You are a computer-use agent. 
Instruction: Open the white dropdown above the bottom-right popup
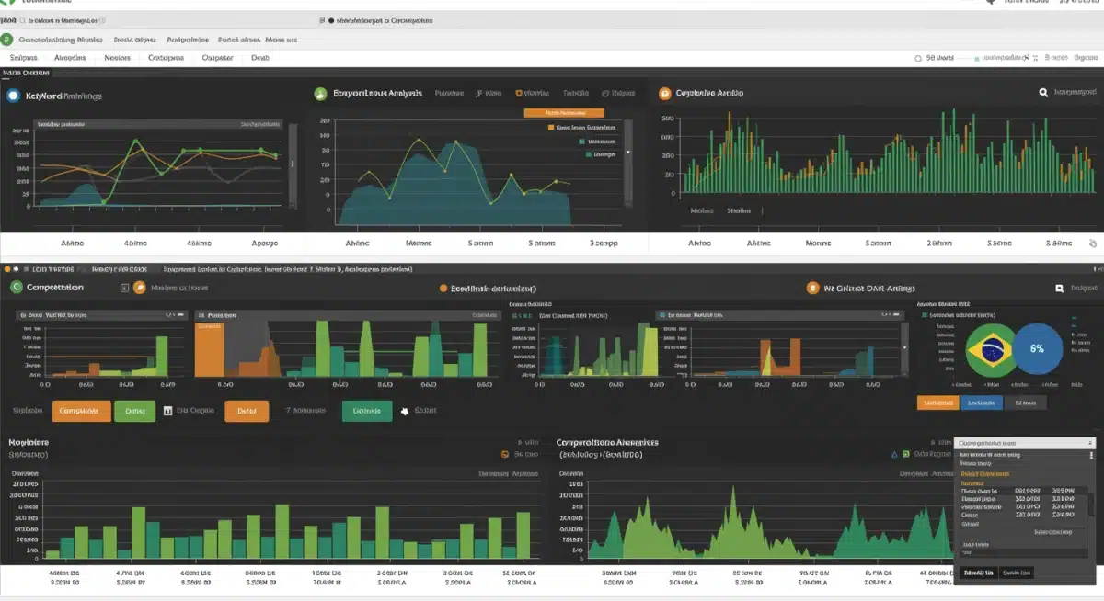[1024, 443]
